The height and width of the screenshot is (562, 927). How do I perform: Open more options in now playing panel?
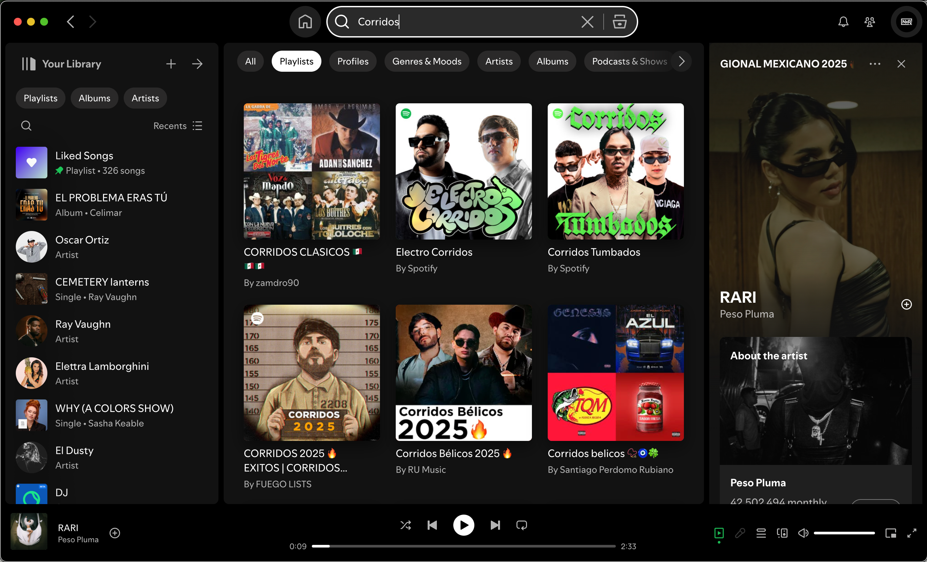click(875, 64)
